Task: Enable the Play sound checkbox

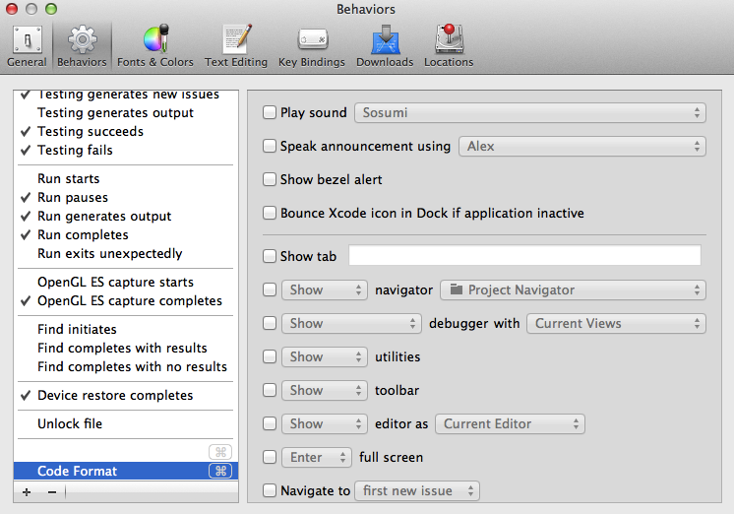Action: click(x=270, y=112)
